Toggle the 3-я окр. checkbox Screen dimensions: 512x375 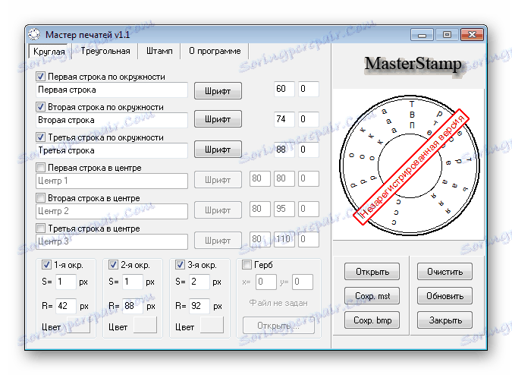pos(180,265)
